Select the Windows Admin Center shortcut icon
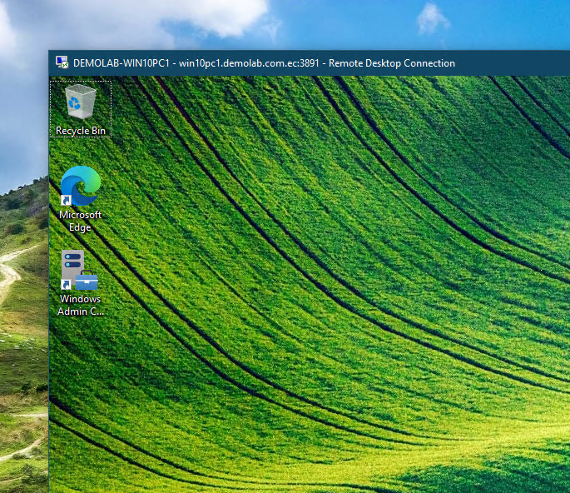Image resolution: width=570 pixels, height=493 pixels. [80, 270]
